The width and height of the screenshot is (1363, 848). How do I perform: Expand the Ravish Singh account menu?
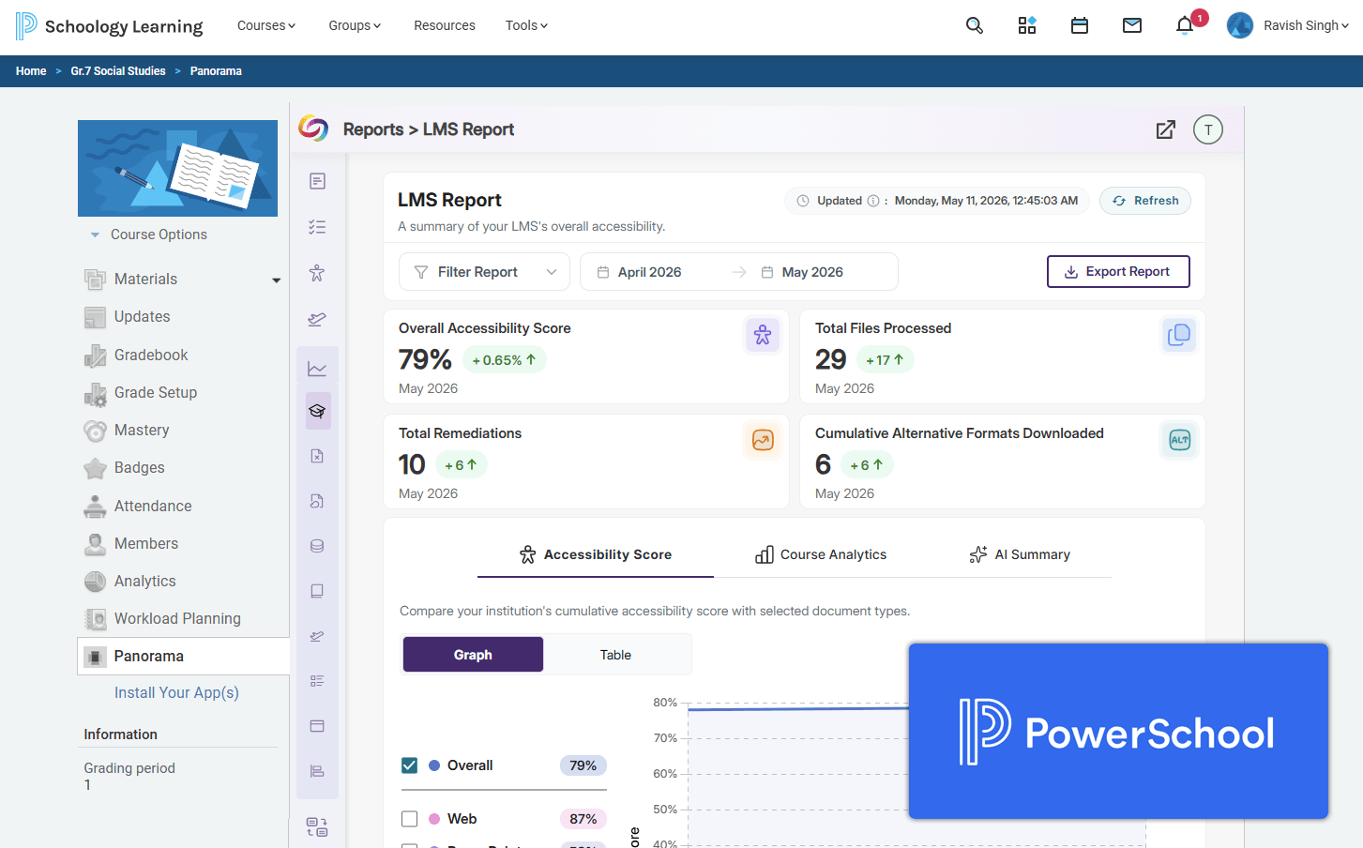1306,25
